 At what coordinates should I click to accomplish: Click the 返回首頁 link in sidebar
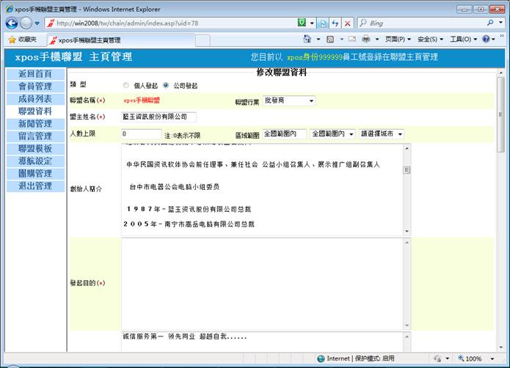click(34, 74)
